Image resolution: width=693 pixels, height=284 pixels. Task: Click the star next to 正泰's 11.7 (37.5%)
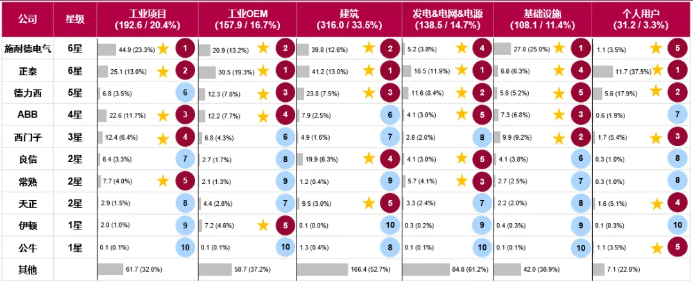coord(657,70)
